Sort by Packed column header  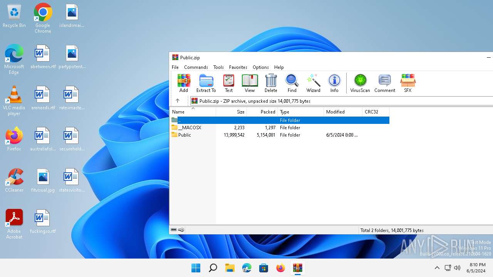(262, 112)
